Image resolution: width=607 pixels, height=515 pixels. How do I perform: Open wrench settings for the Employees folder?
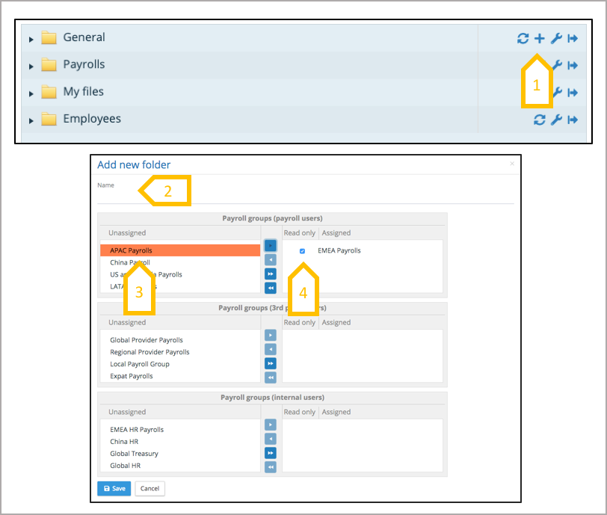[556, 120]
